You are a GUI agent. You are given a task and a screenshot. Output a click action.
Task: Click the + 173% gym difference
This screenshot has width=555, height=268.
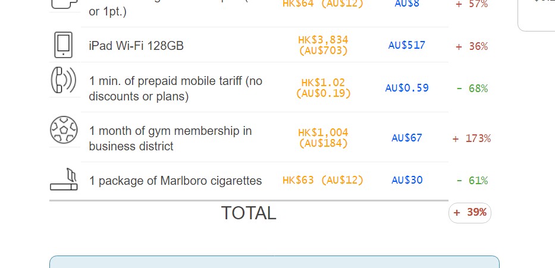[472, 138]
